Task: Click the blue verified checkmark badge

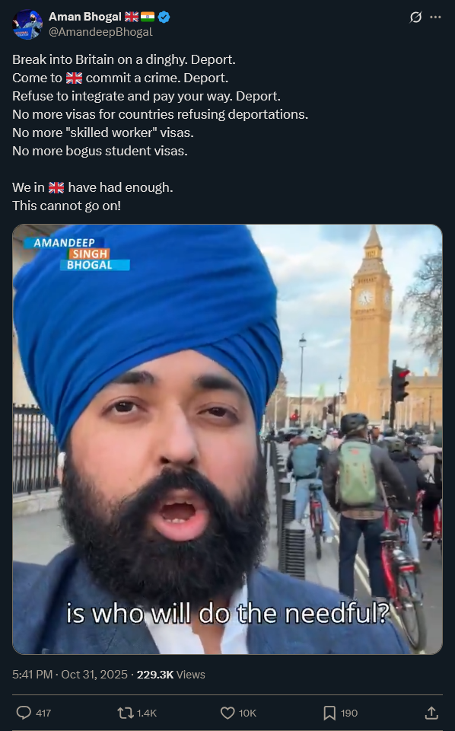Action: coord(164,18)
